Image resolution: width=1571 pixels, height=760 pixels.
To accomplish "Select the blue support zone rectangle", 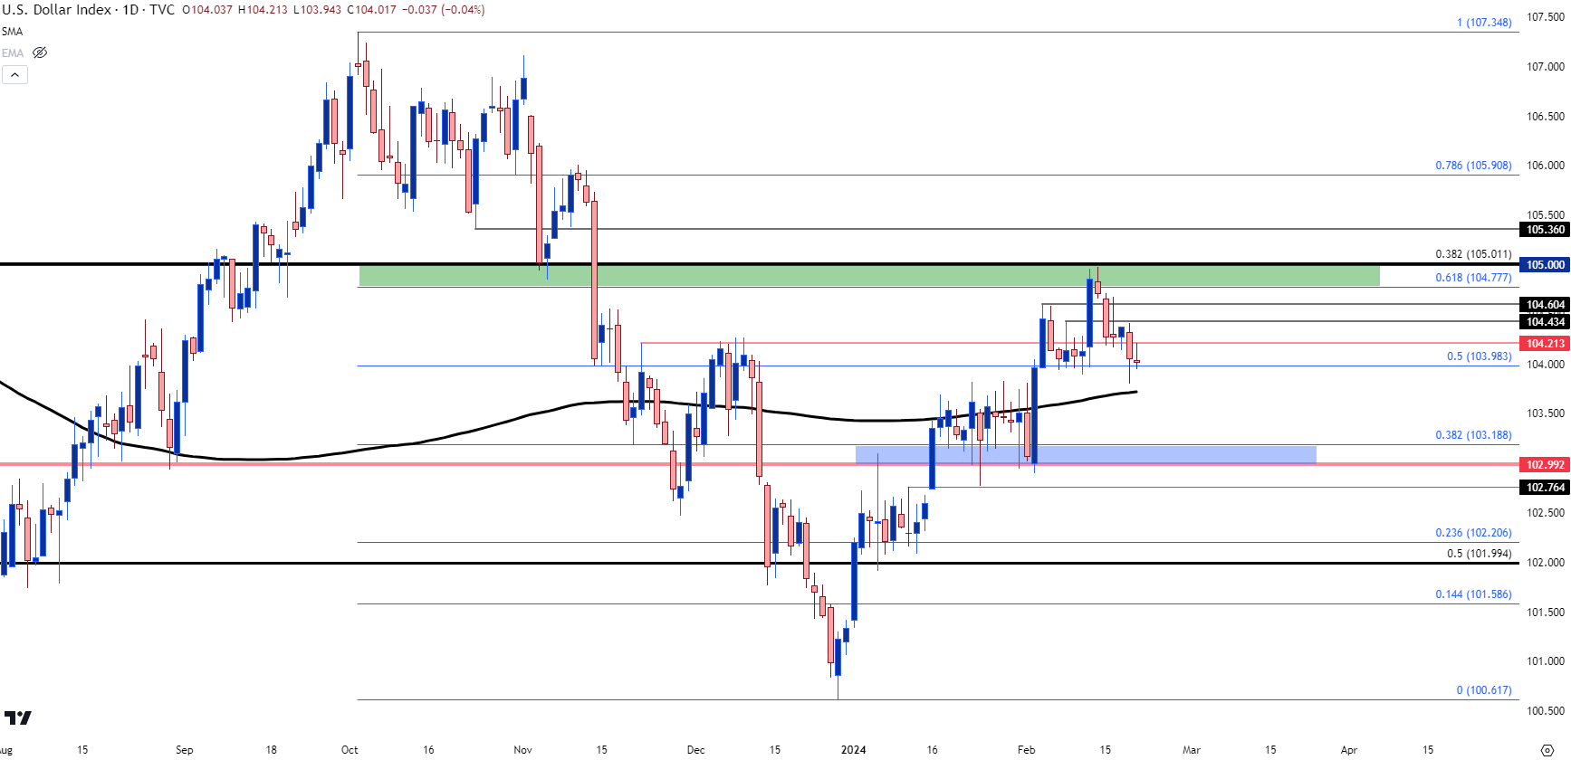I will [x=1086, y=454].
